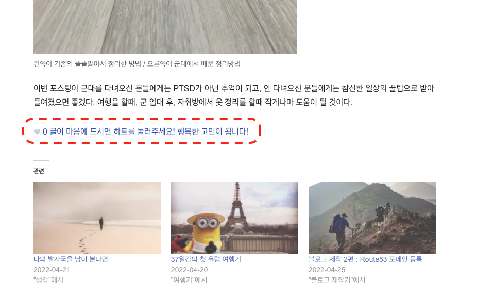Image resolution: width=477 pixels, height=296 pixels.
Task: Click the "여행기"에서 category label
Action: click(x=189, y=280)
